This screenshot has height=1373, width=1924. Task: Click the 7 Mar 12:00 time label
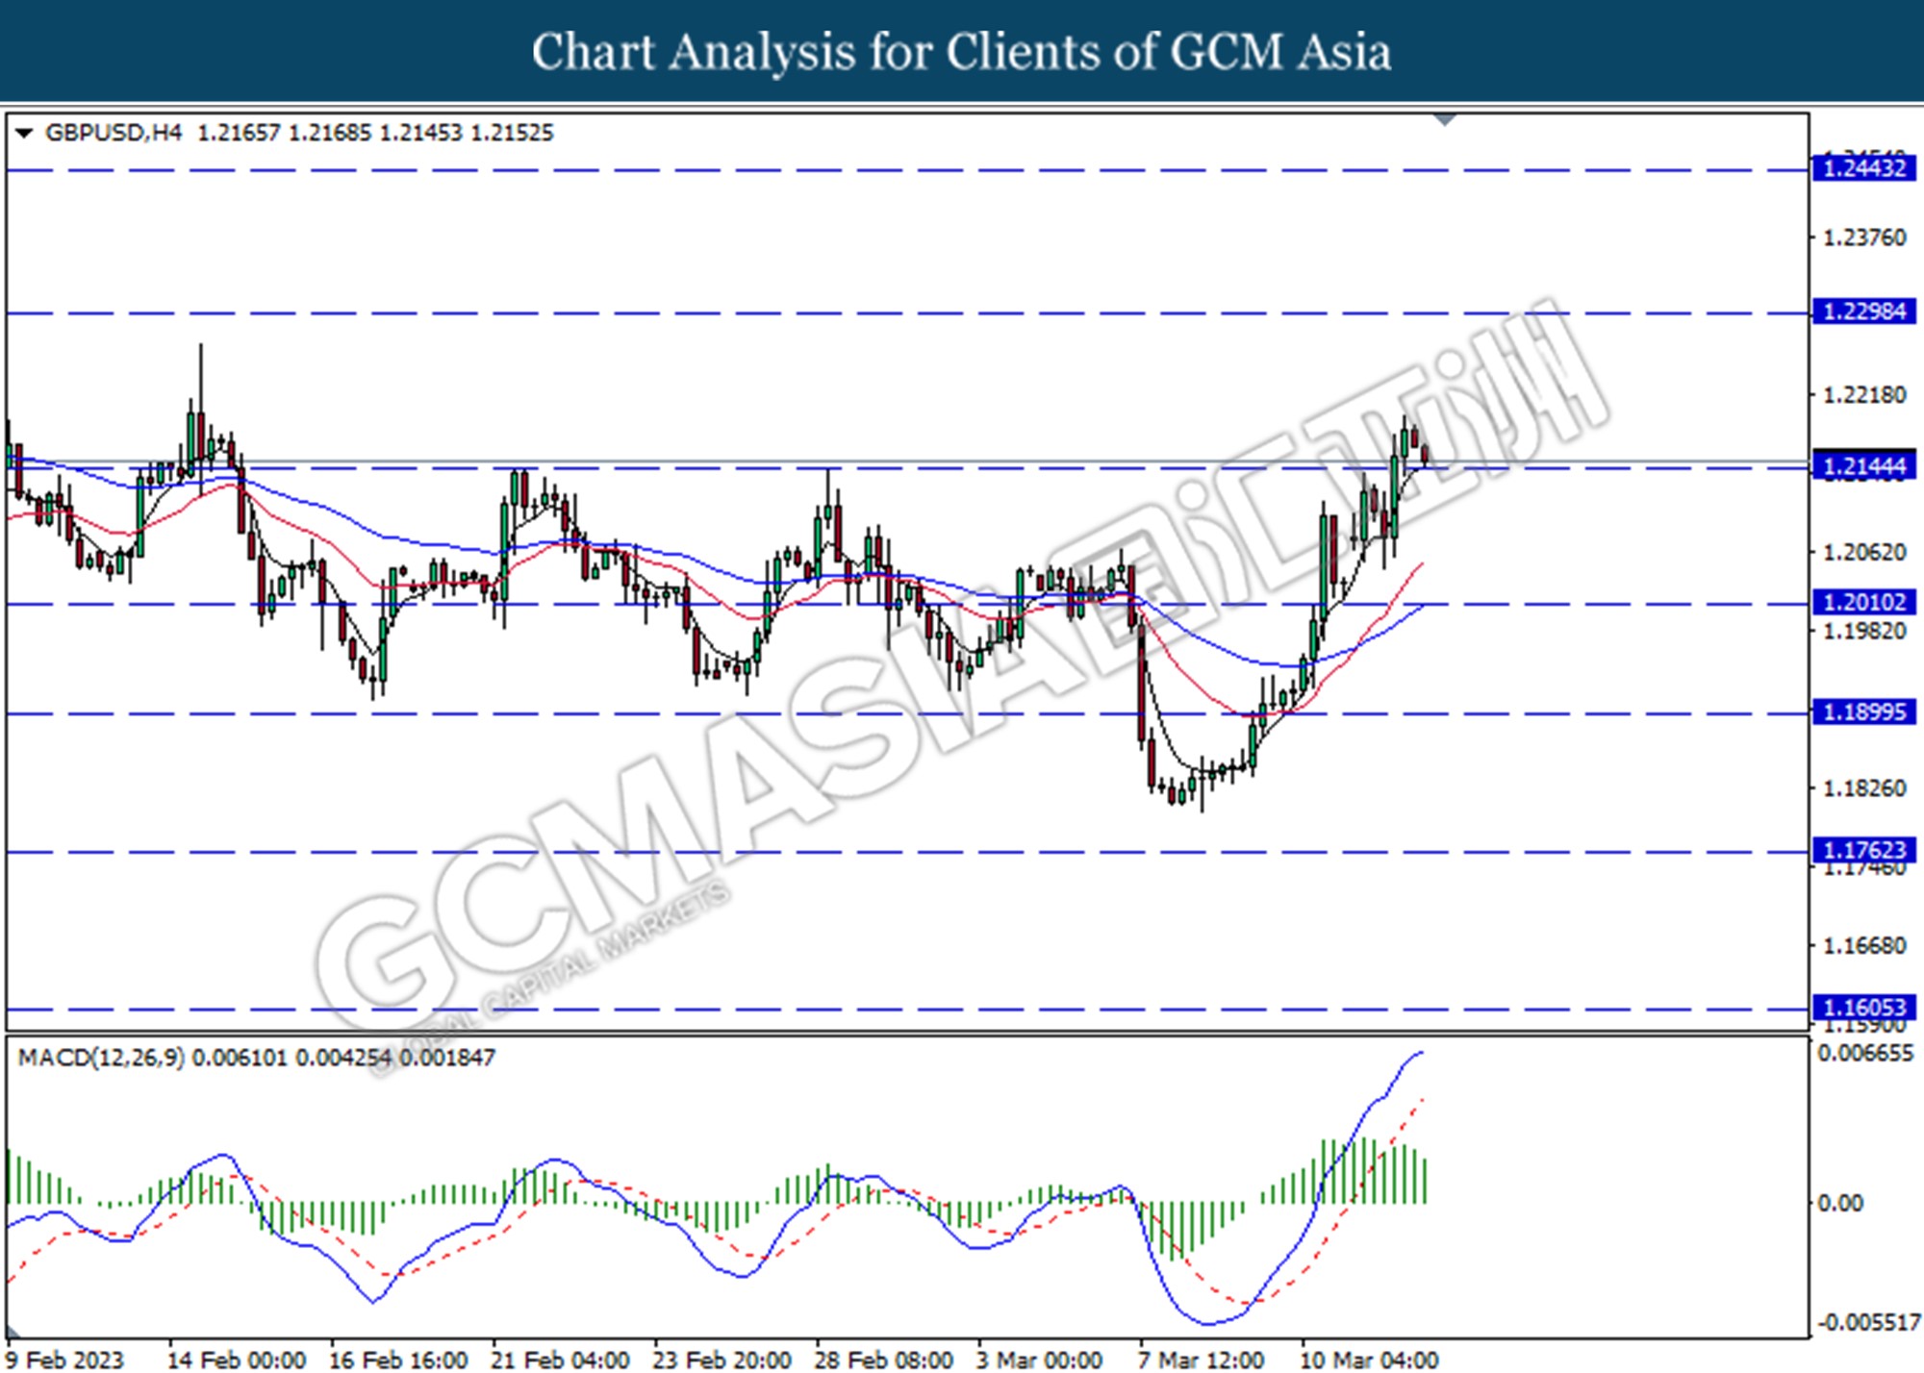pos(1201,1360)
